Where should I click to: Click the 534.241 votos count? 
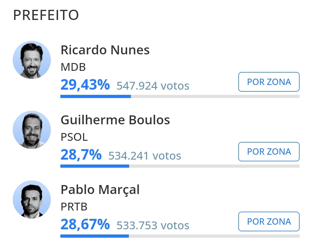click(145, 156)
